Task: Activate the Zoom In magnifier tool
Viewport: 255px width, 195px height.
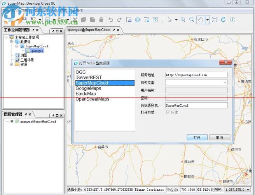Action: [183, 20]
